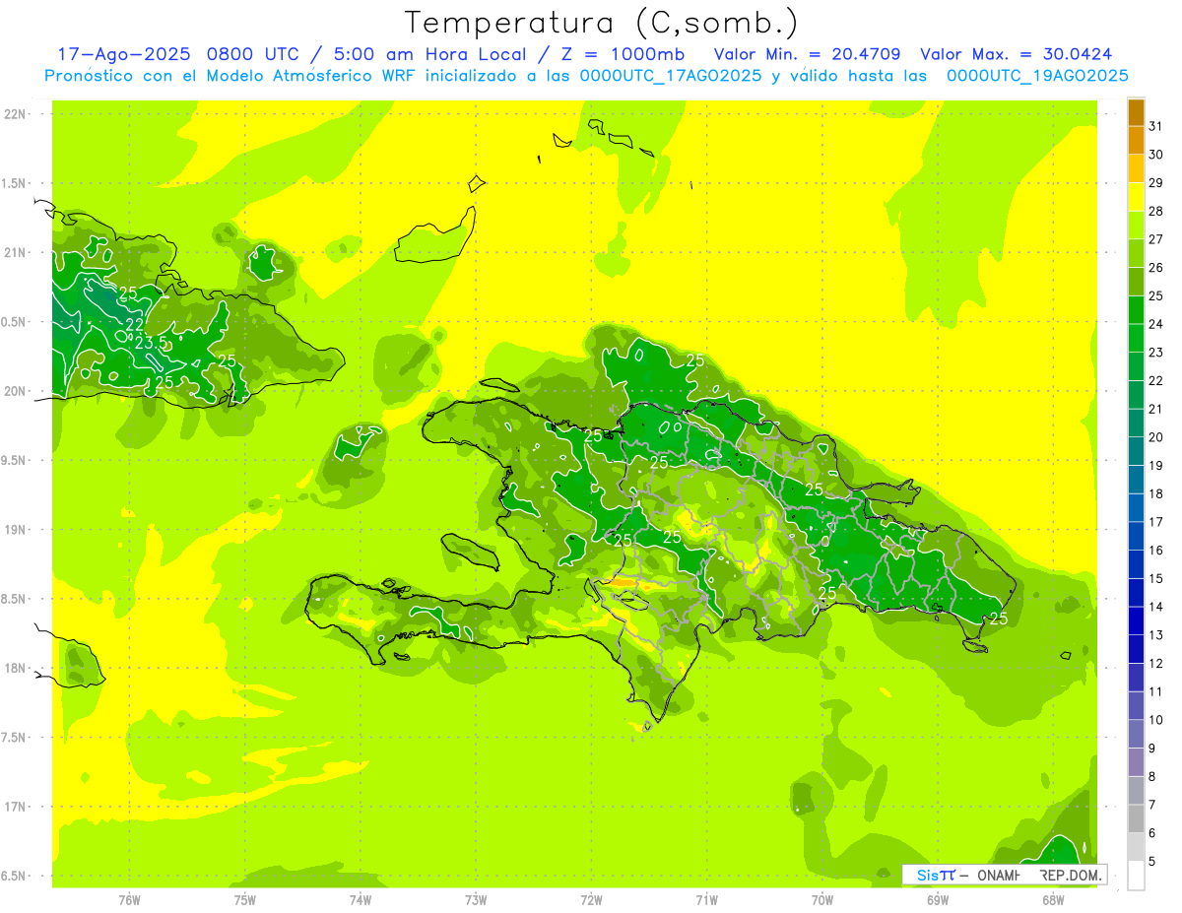Click the '23.5' contour label over Cuba
Screen dimensions: 1182x913
151,343
